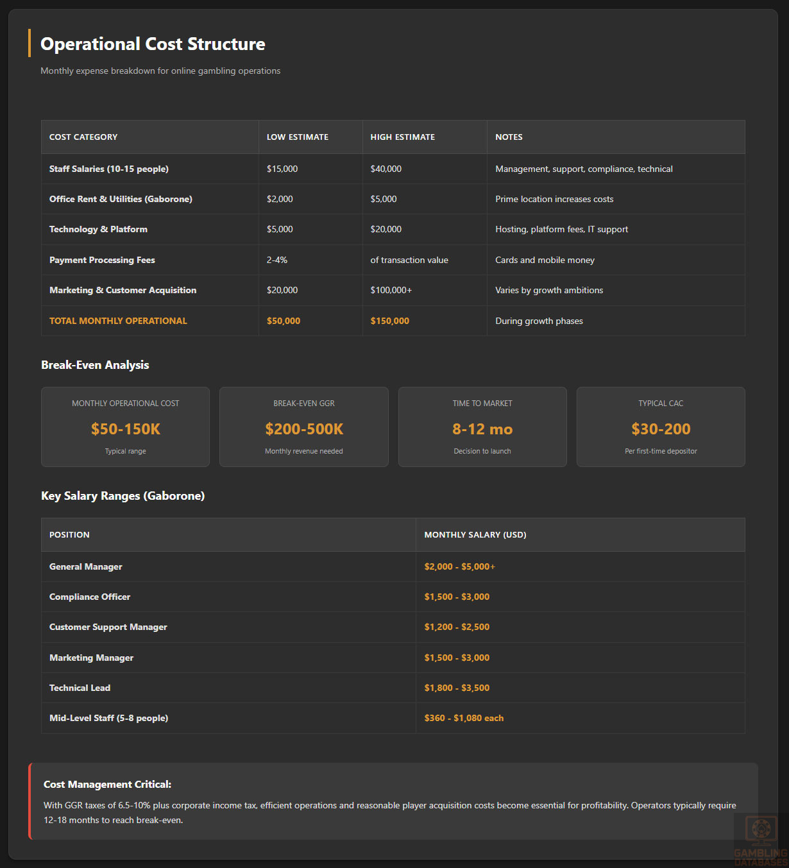
Task: Click the Monthly Salary (USD) column header
Action: pyautogui.click(x=475, y=534)
